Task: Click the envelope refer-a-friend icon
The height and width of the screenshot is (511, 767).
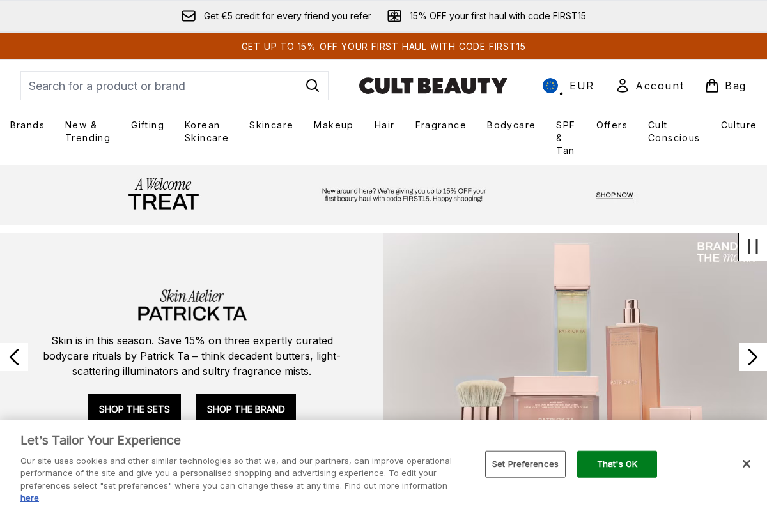Action: (189, 15)
